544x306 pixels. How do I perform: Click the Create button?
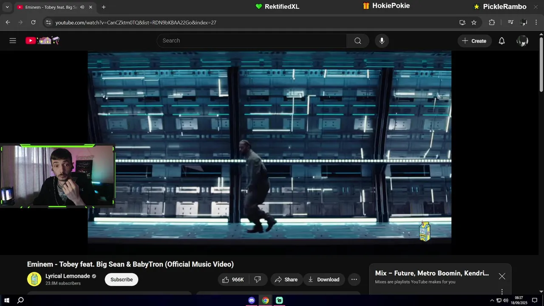click(x=474, y=41)
